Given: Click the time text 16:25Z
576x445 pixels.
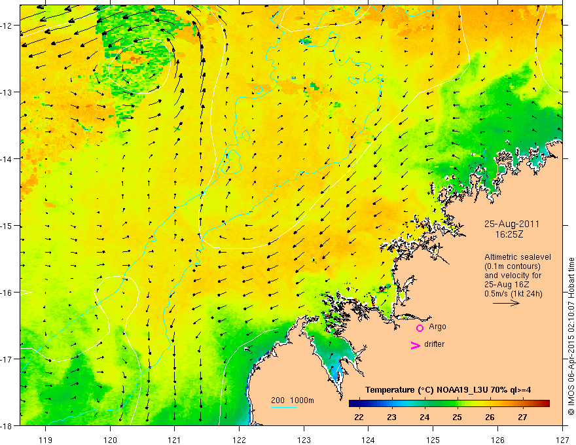Looking at the screenshot, I should coord(509,234).
